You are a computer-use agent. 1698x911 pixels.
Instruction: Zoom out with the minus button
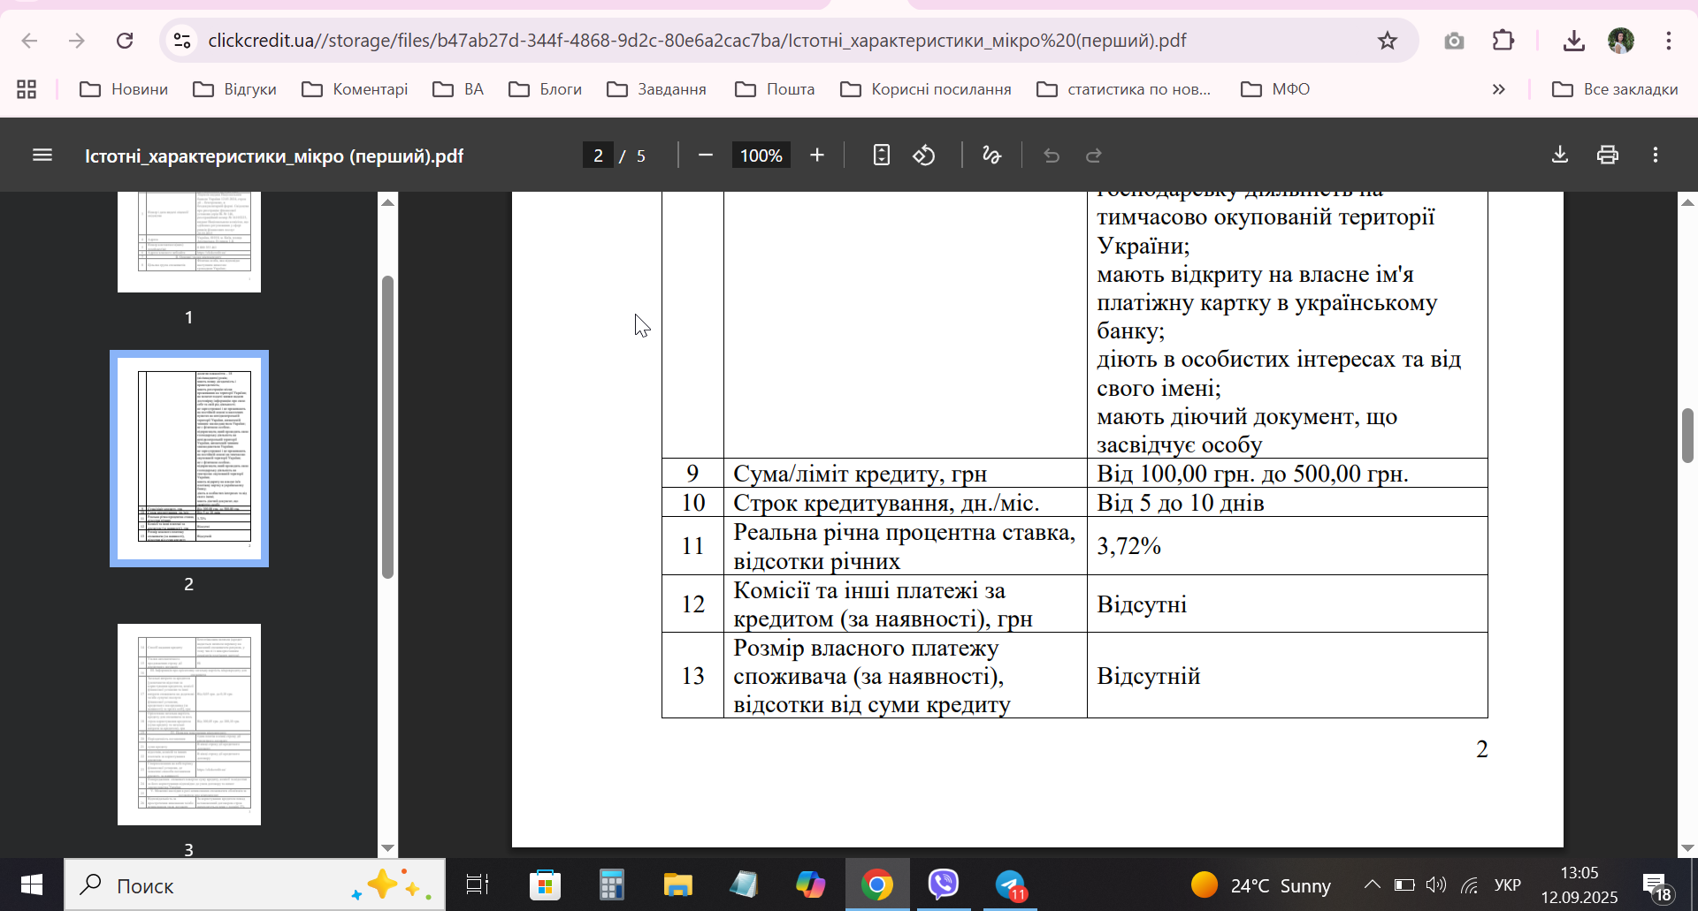coord(705,156)
